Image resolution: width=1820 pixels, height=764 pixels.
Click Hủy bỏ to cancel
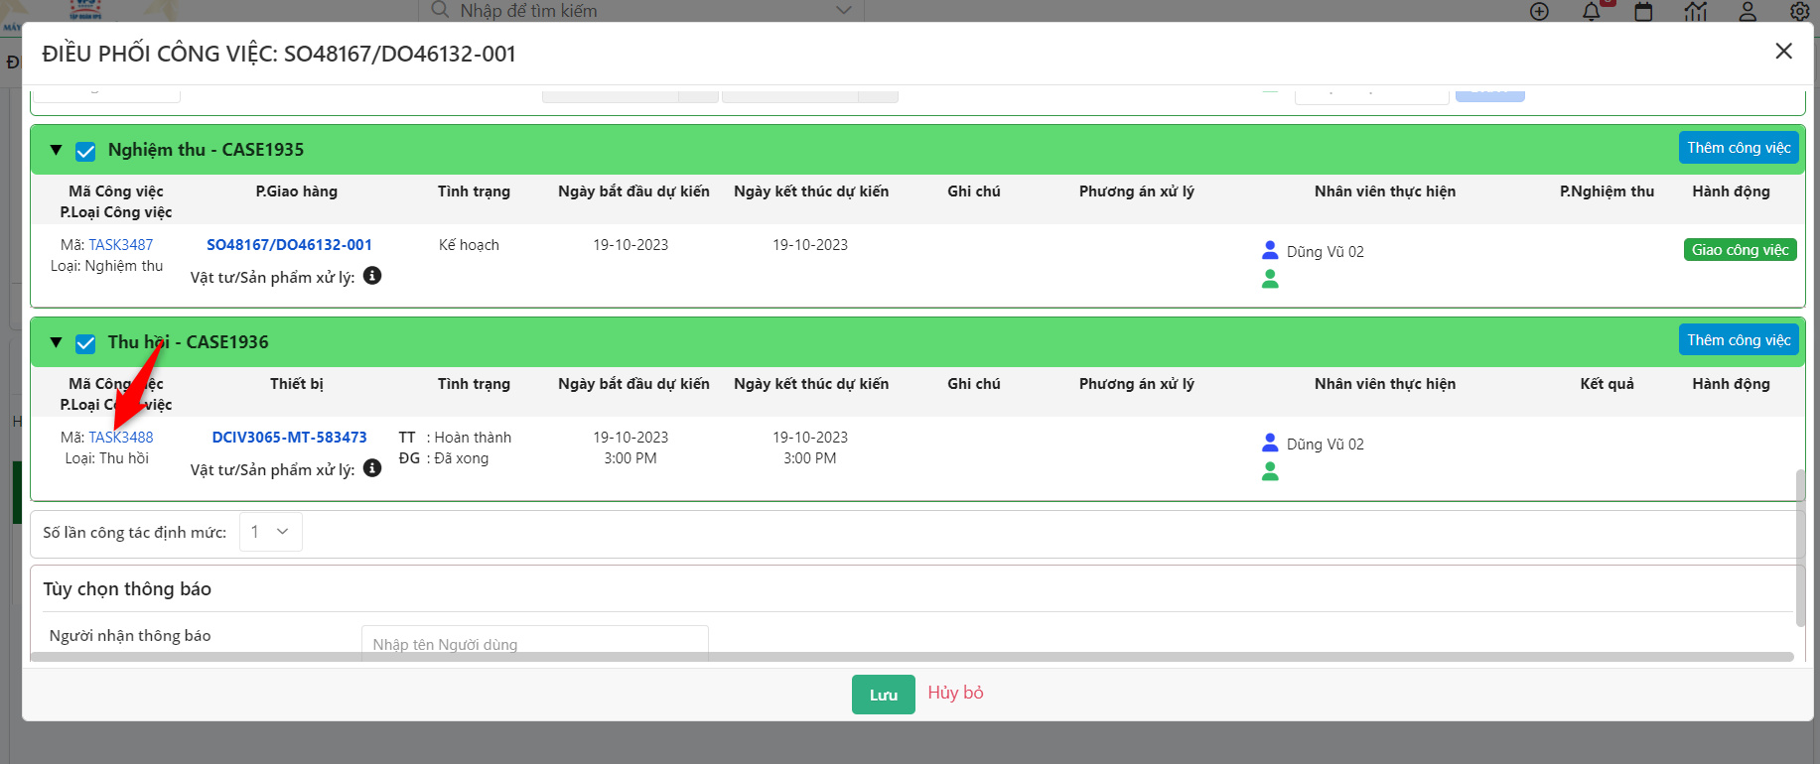tap(955, 693)
